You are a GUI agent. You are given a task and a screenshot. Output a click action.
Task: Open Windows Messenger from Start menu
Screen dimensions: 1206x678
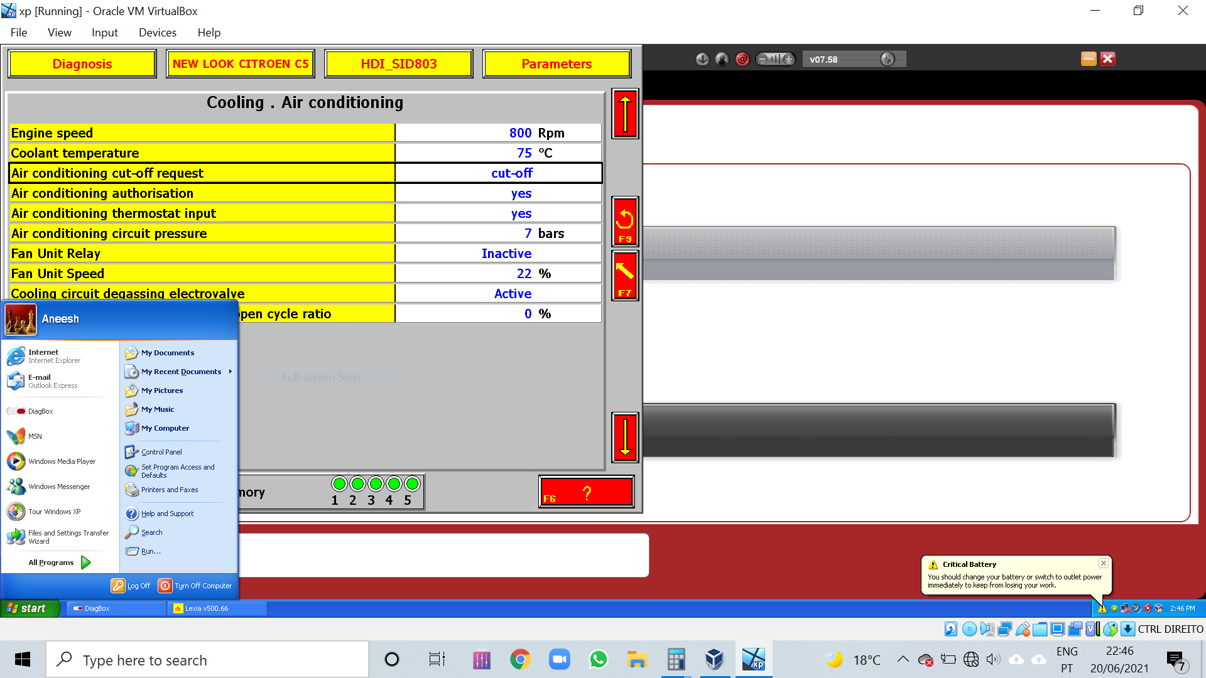coord(60,487)
